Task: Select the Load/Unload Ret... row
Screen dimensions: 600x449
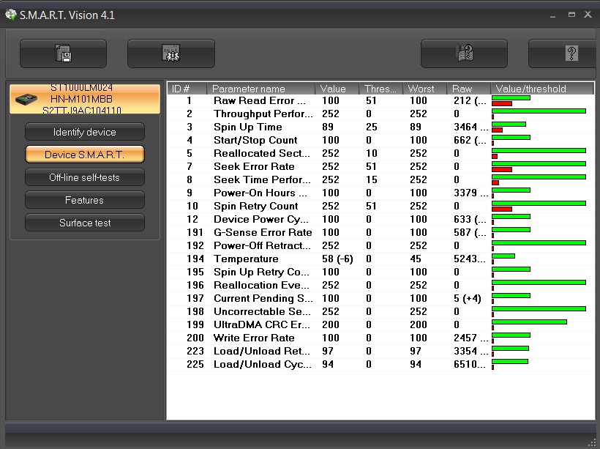Action: [380, 351]
